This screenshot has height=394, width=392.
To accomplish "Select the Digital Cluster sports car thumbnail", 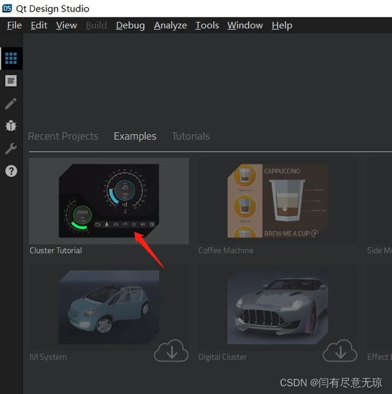I will (277, 307).
